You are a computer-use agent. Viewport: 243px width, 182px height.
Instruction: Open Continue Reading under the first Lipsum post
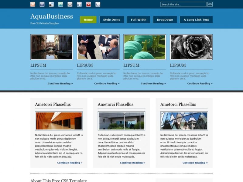point(60,83)
